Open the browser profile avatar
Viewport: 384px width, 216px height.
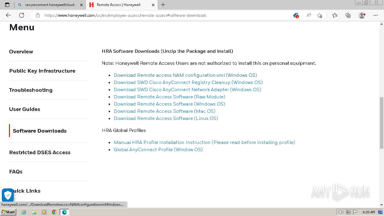point(362,15)
